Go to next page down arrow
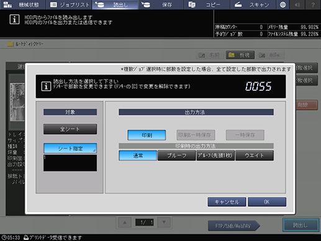 coord(164,222)
